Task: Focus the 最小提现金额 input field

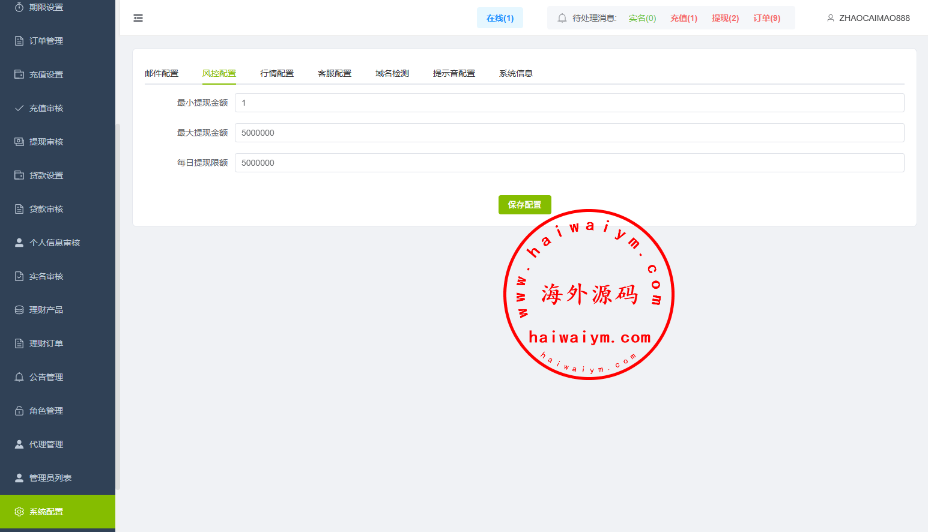Action: [x=569, y=103]
